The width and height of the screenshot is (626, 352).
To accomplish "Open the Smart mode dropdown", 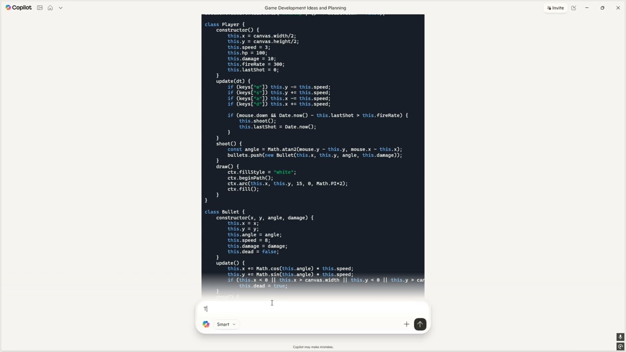I will [226, 324].
